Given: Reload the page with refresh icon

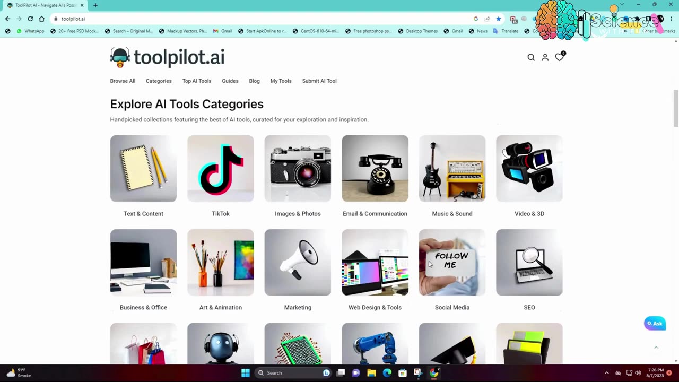Looking at the screenshot, I should pos(30,19).
